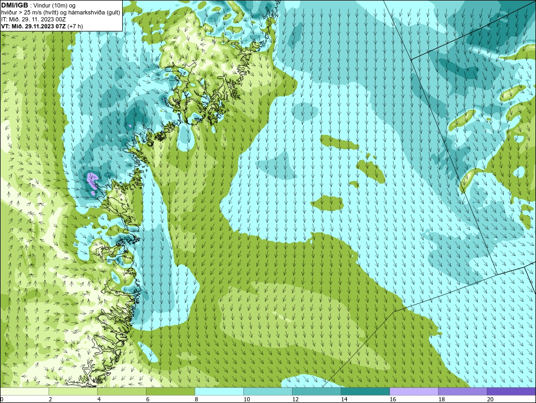Click the 20+ m/s dark purple legend swatch

click(x=511, y=391)
